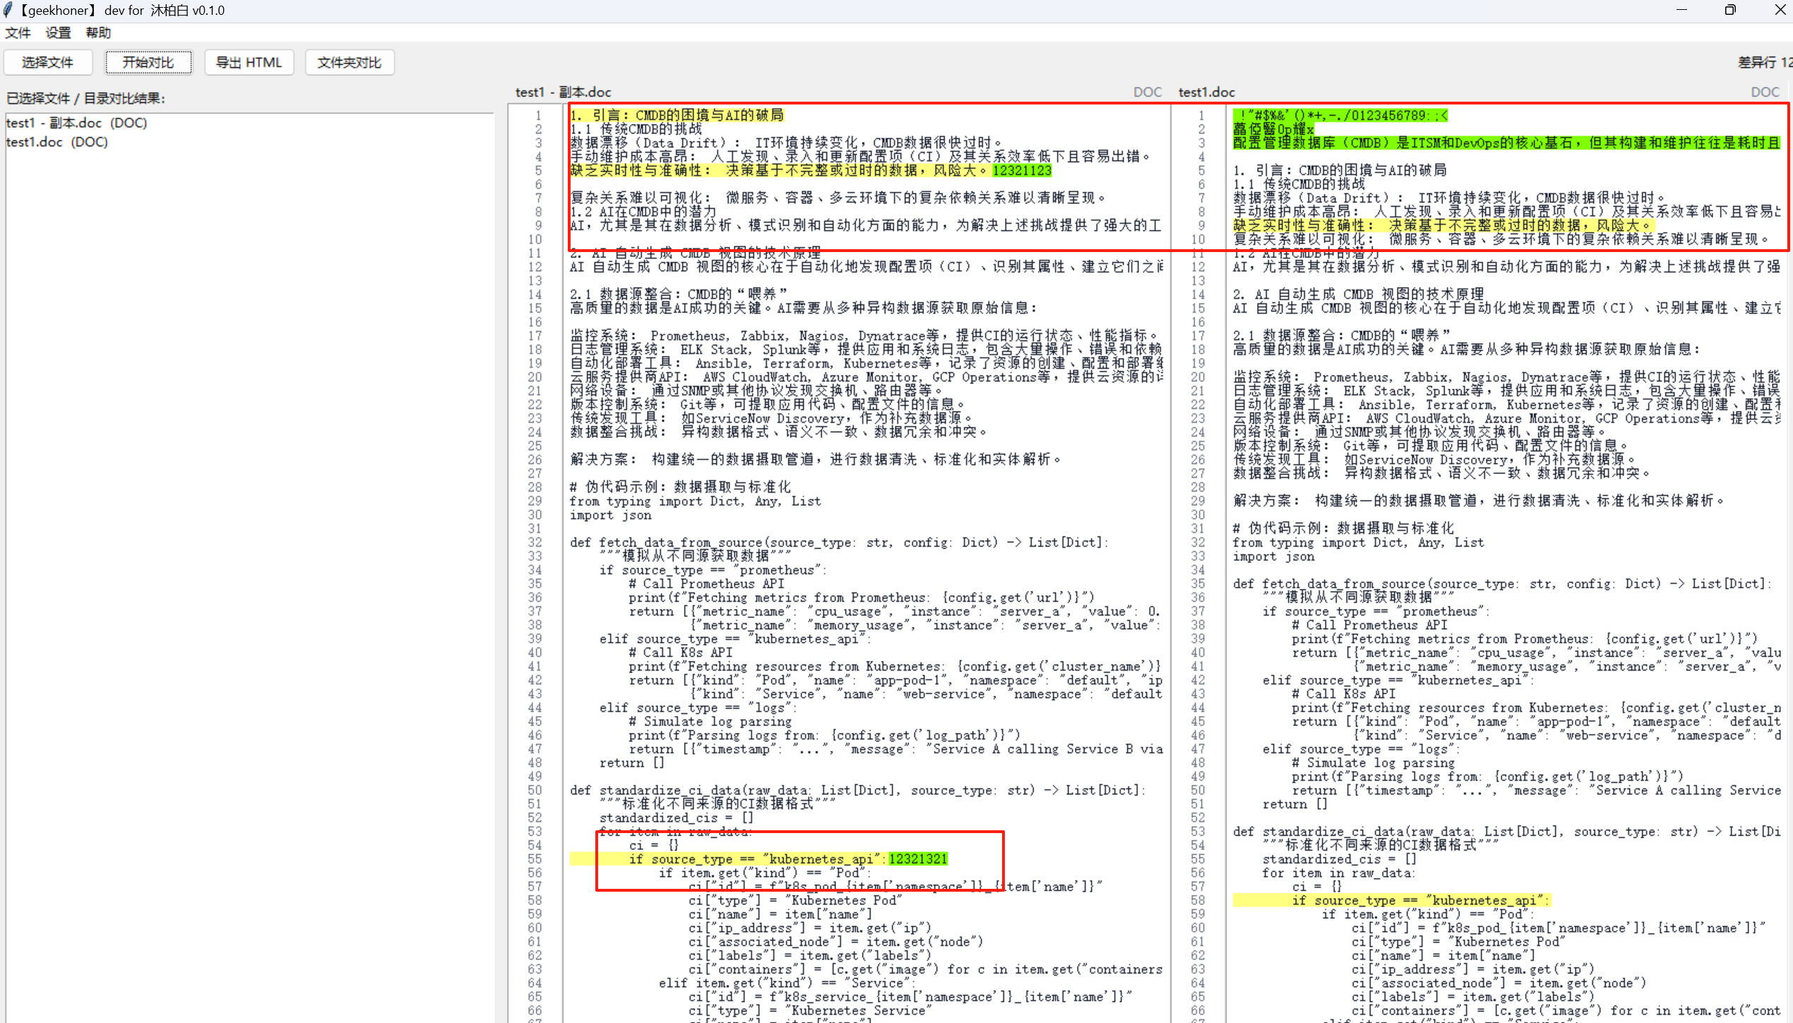Restore the window using title bar icon
The width and height of the screenshot is (1793, 1023).
coord(1729,10)
